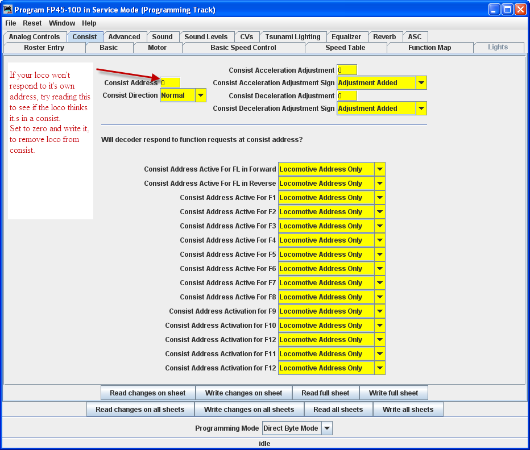Switch to the Speed Table tab
This screenshot has width=530, height=450.
click(345, 48)
